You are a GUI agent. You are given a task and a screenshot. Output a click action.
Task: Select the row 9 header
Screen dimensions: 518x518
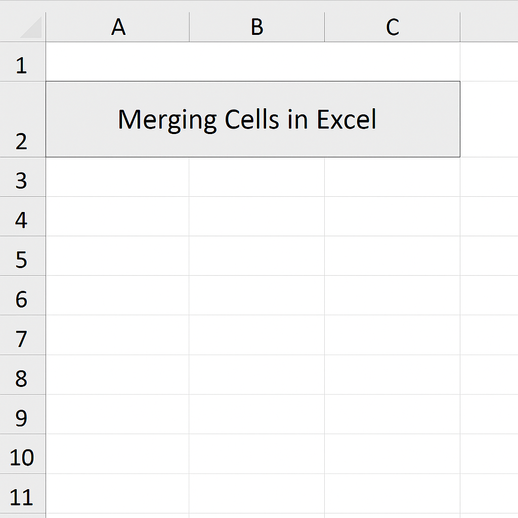(x=22, y=417)
